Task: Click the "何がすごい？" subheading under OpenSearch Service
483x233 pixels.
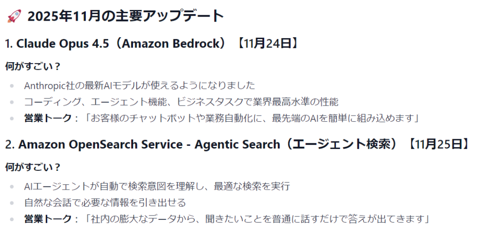Action: click(x=33, y=167)
